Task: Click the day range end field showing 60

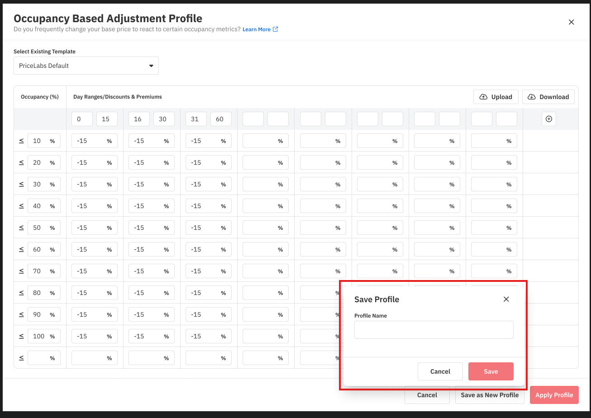Action: (x=221, y=119)
